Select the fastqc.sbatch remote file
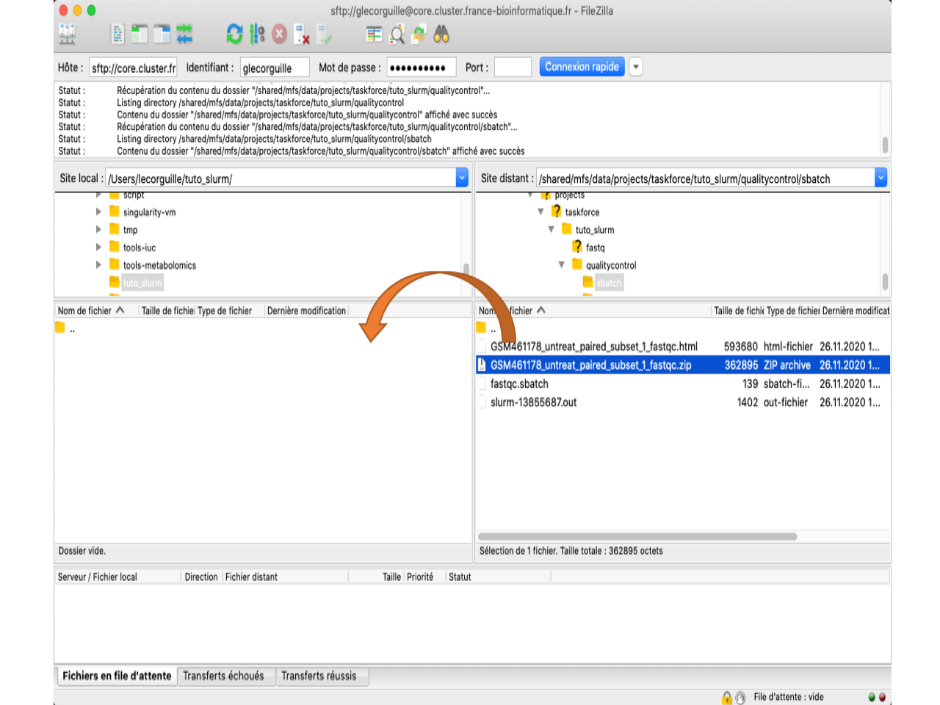The image size is (940, 705). (519, 384)
